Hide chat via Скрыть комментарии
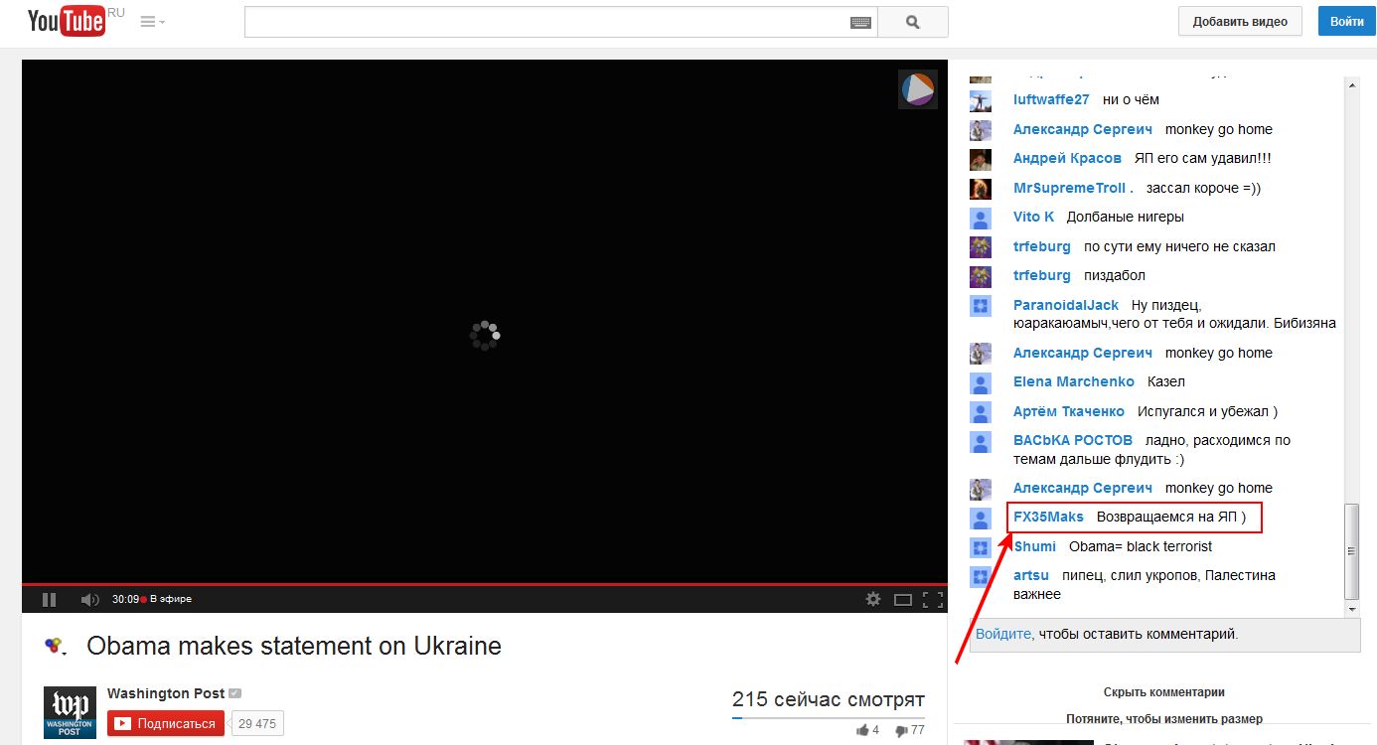Screen dimensions: 1377x745 pos(1164,692)
